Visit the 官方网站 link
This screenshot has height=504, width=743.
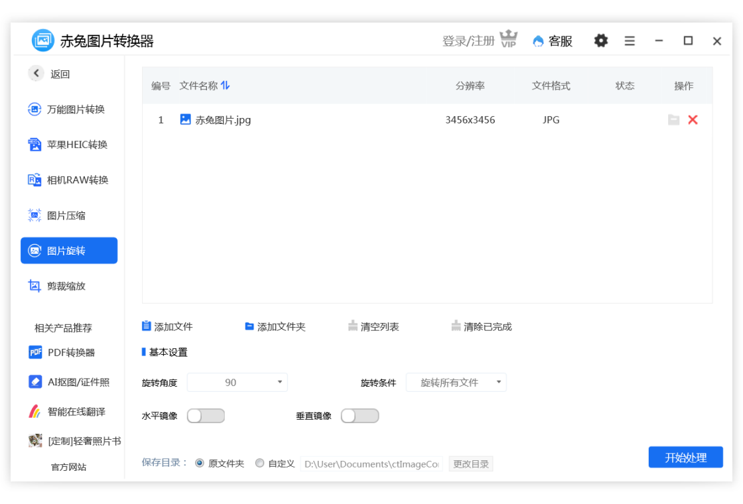pos(69,467)
